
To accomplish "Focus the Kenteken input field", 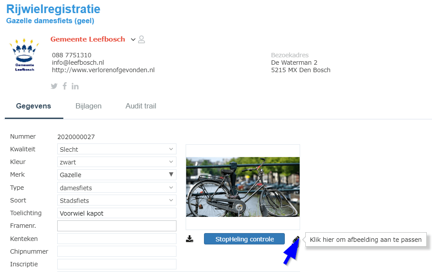I will pos(117,239).
